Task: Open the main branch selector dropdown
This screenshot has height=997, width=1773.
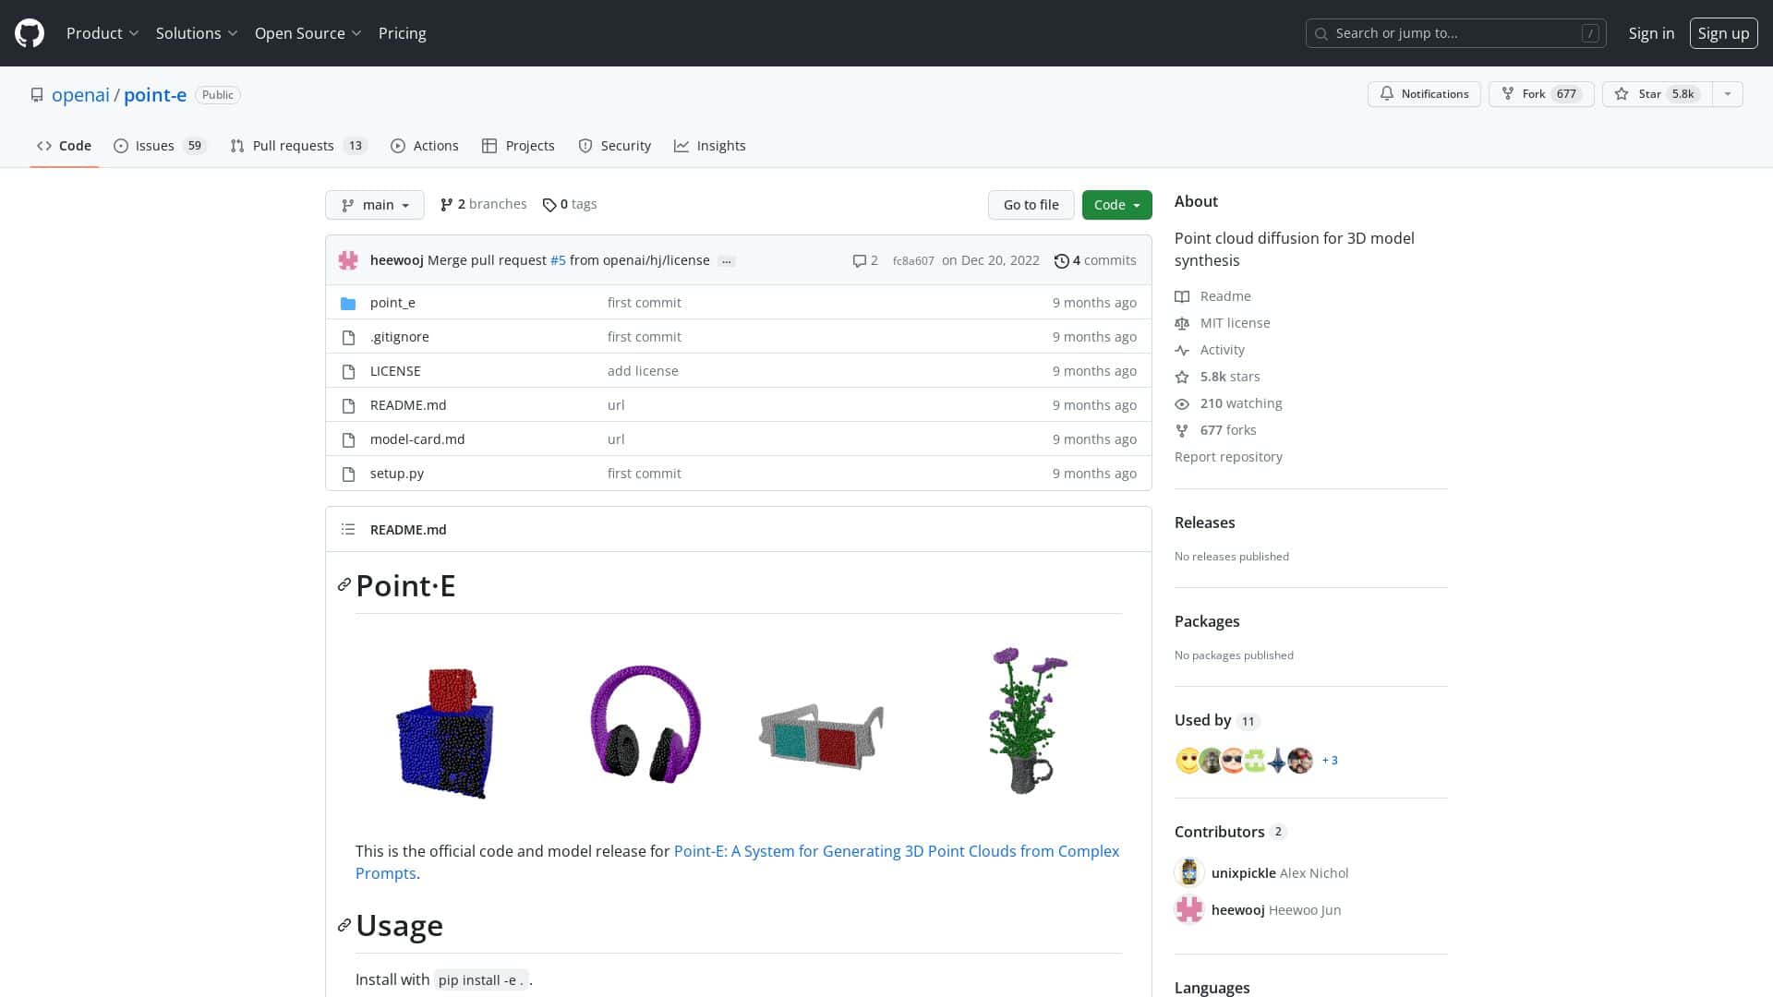Action: coord(375,205)
